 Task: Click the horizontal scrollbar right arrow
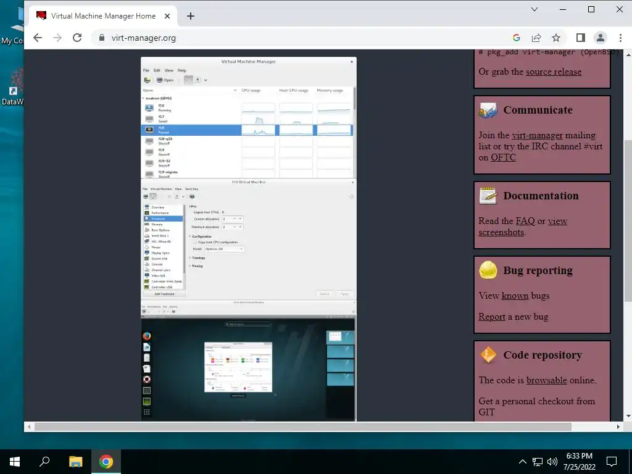tap(618, 427)
